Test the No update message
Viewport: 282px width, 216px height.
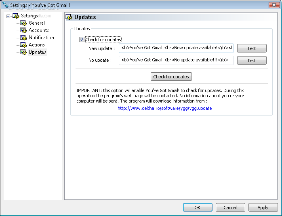(x=252, y=61)
